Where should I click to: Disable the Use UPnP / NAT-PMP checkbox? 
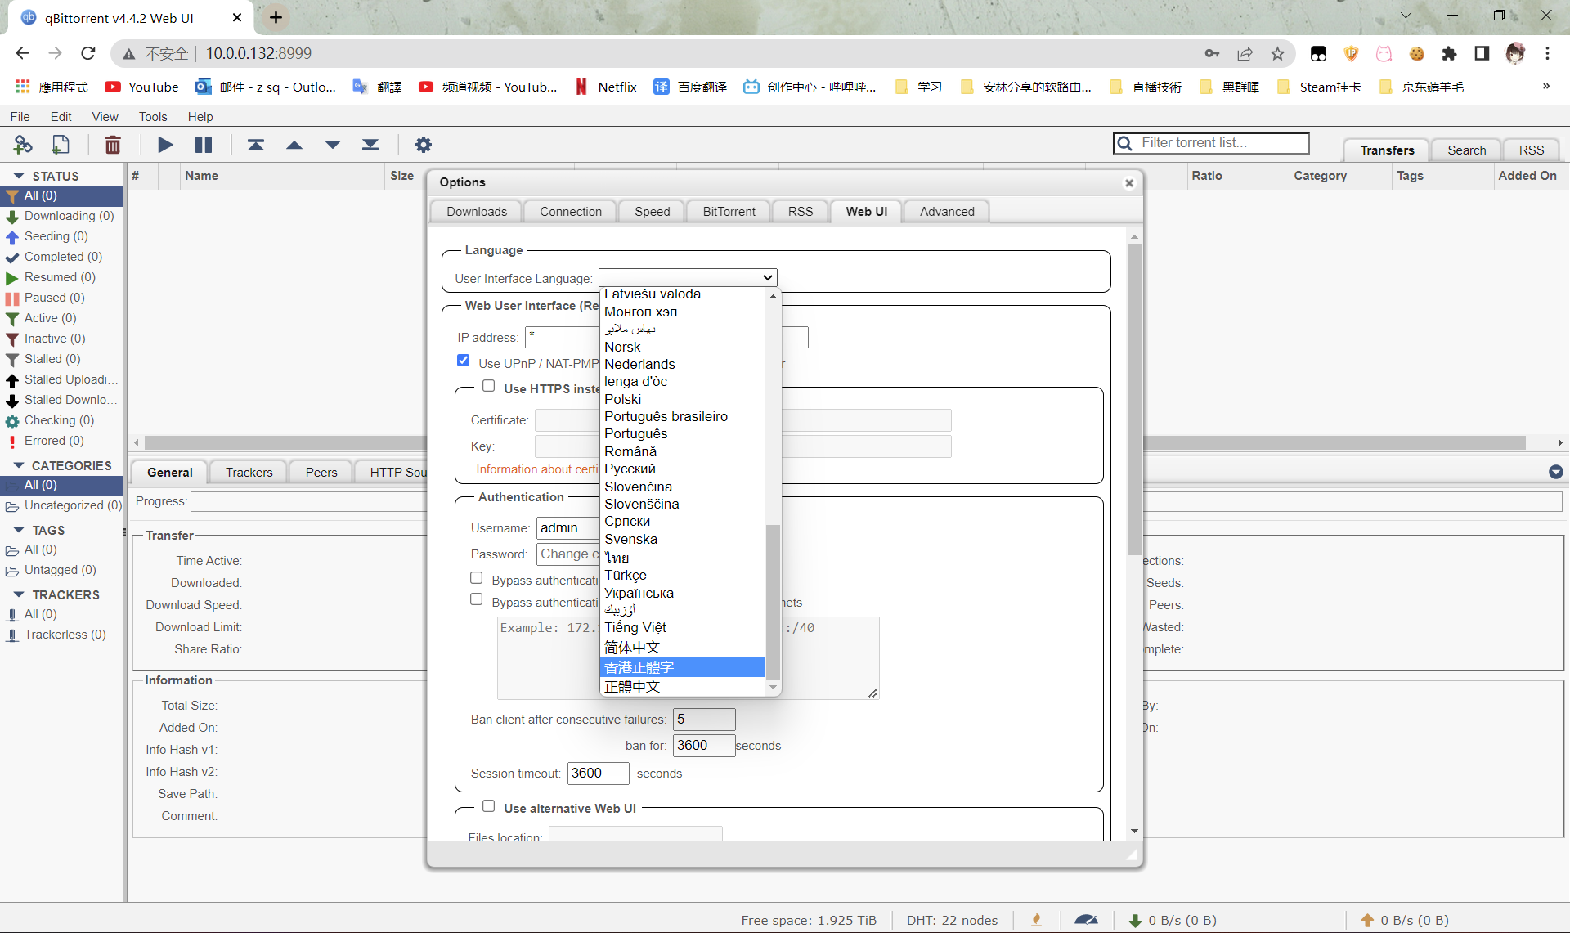tap(464, 361)
